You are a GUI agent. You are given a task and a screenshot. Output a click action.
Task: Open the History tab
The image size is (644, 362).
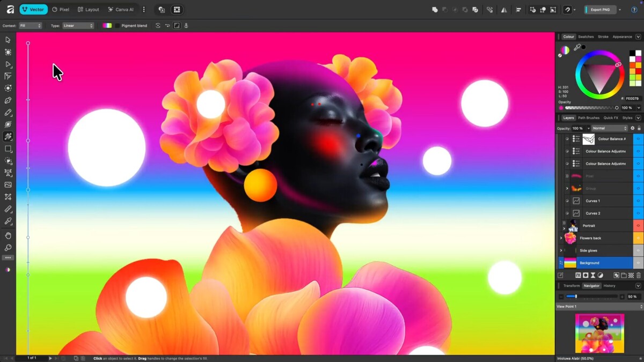(x=609, y=285)
